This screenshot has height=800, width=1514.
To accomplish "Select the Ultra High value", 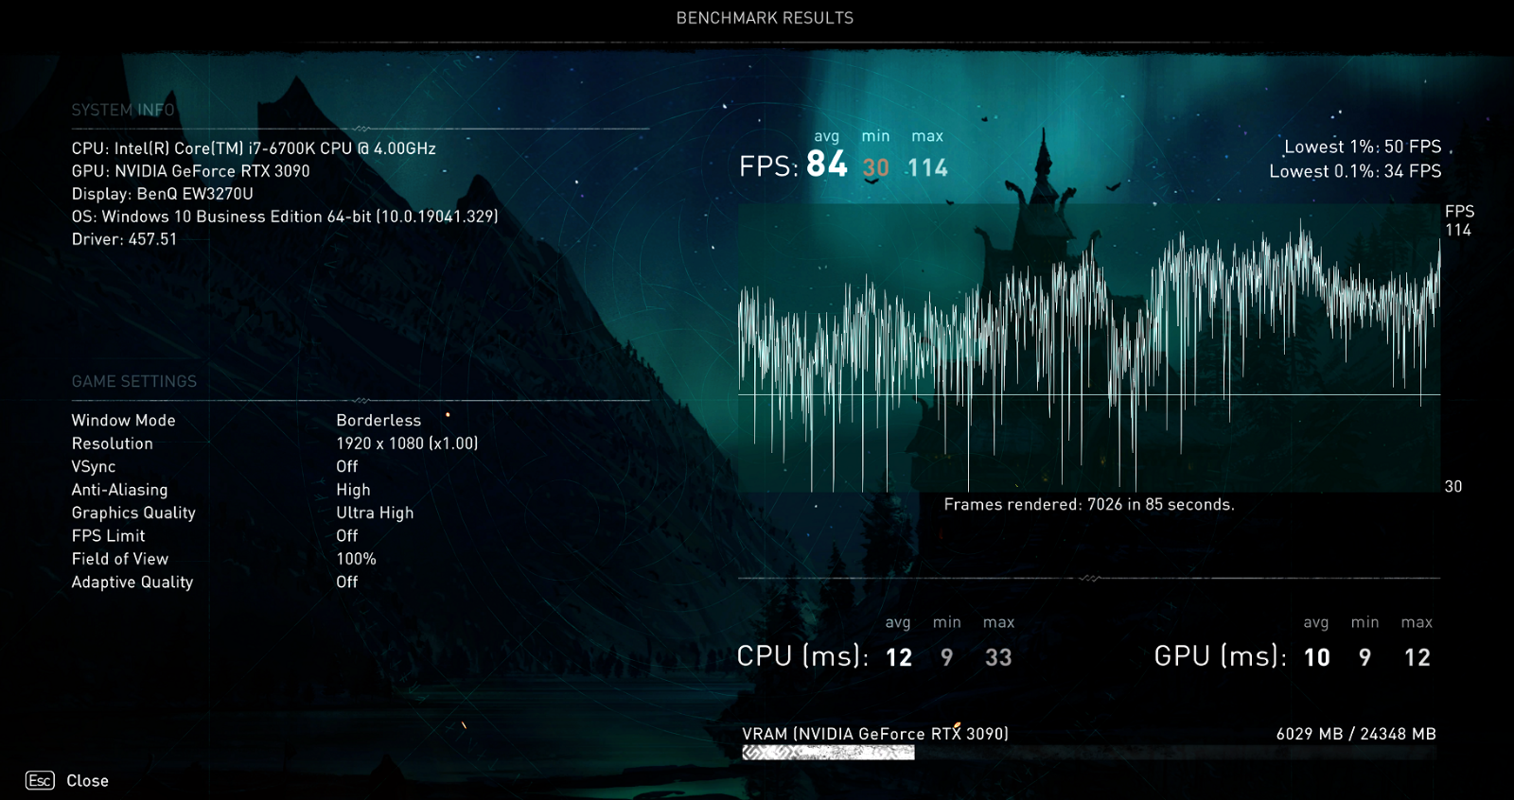I will (375, 513).
